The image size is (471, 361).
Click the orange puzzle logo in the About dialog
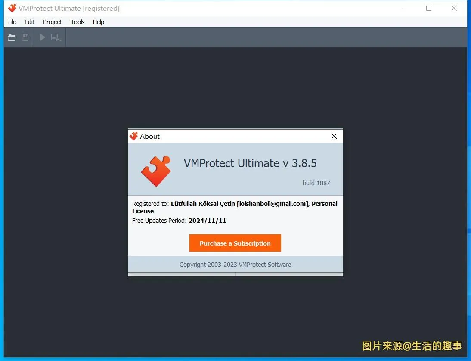click(156, 171)
